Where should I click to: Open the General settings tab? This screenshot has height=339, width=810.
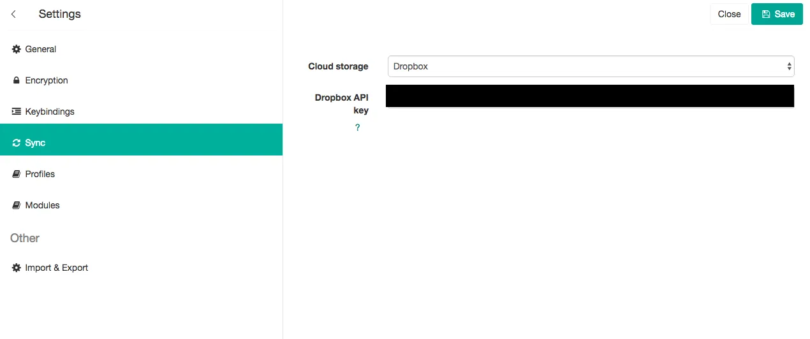[41, 49]
